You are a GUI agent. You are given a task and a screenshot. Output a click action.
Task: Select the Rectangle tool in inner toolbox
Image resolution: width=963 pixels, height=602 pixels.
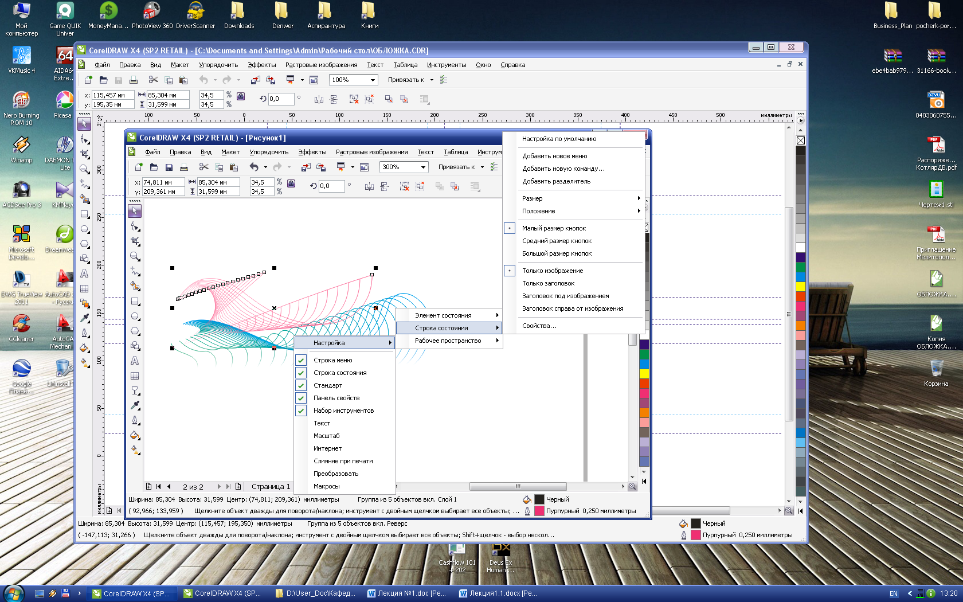[x=135, y=301]
